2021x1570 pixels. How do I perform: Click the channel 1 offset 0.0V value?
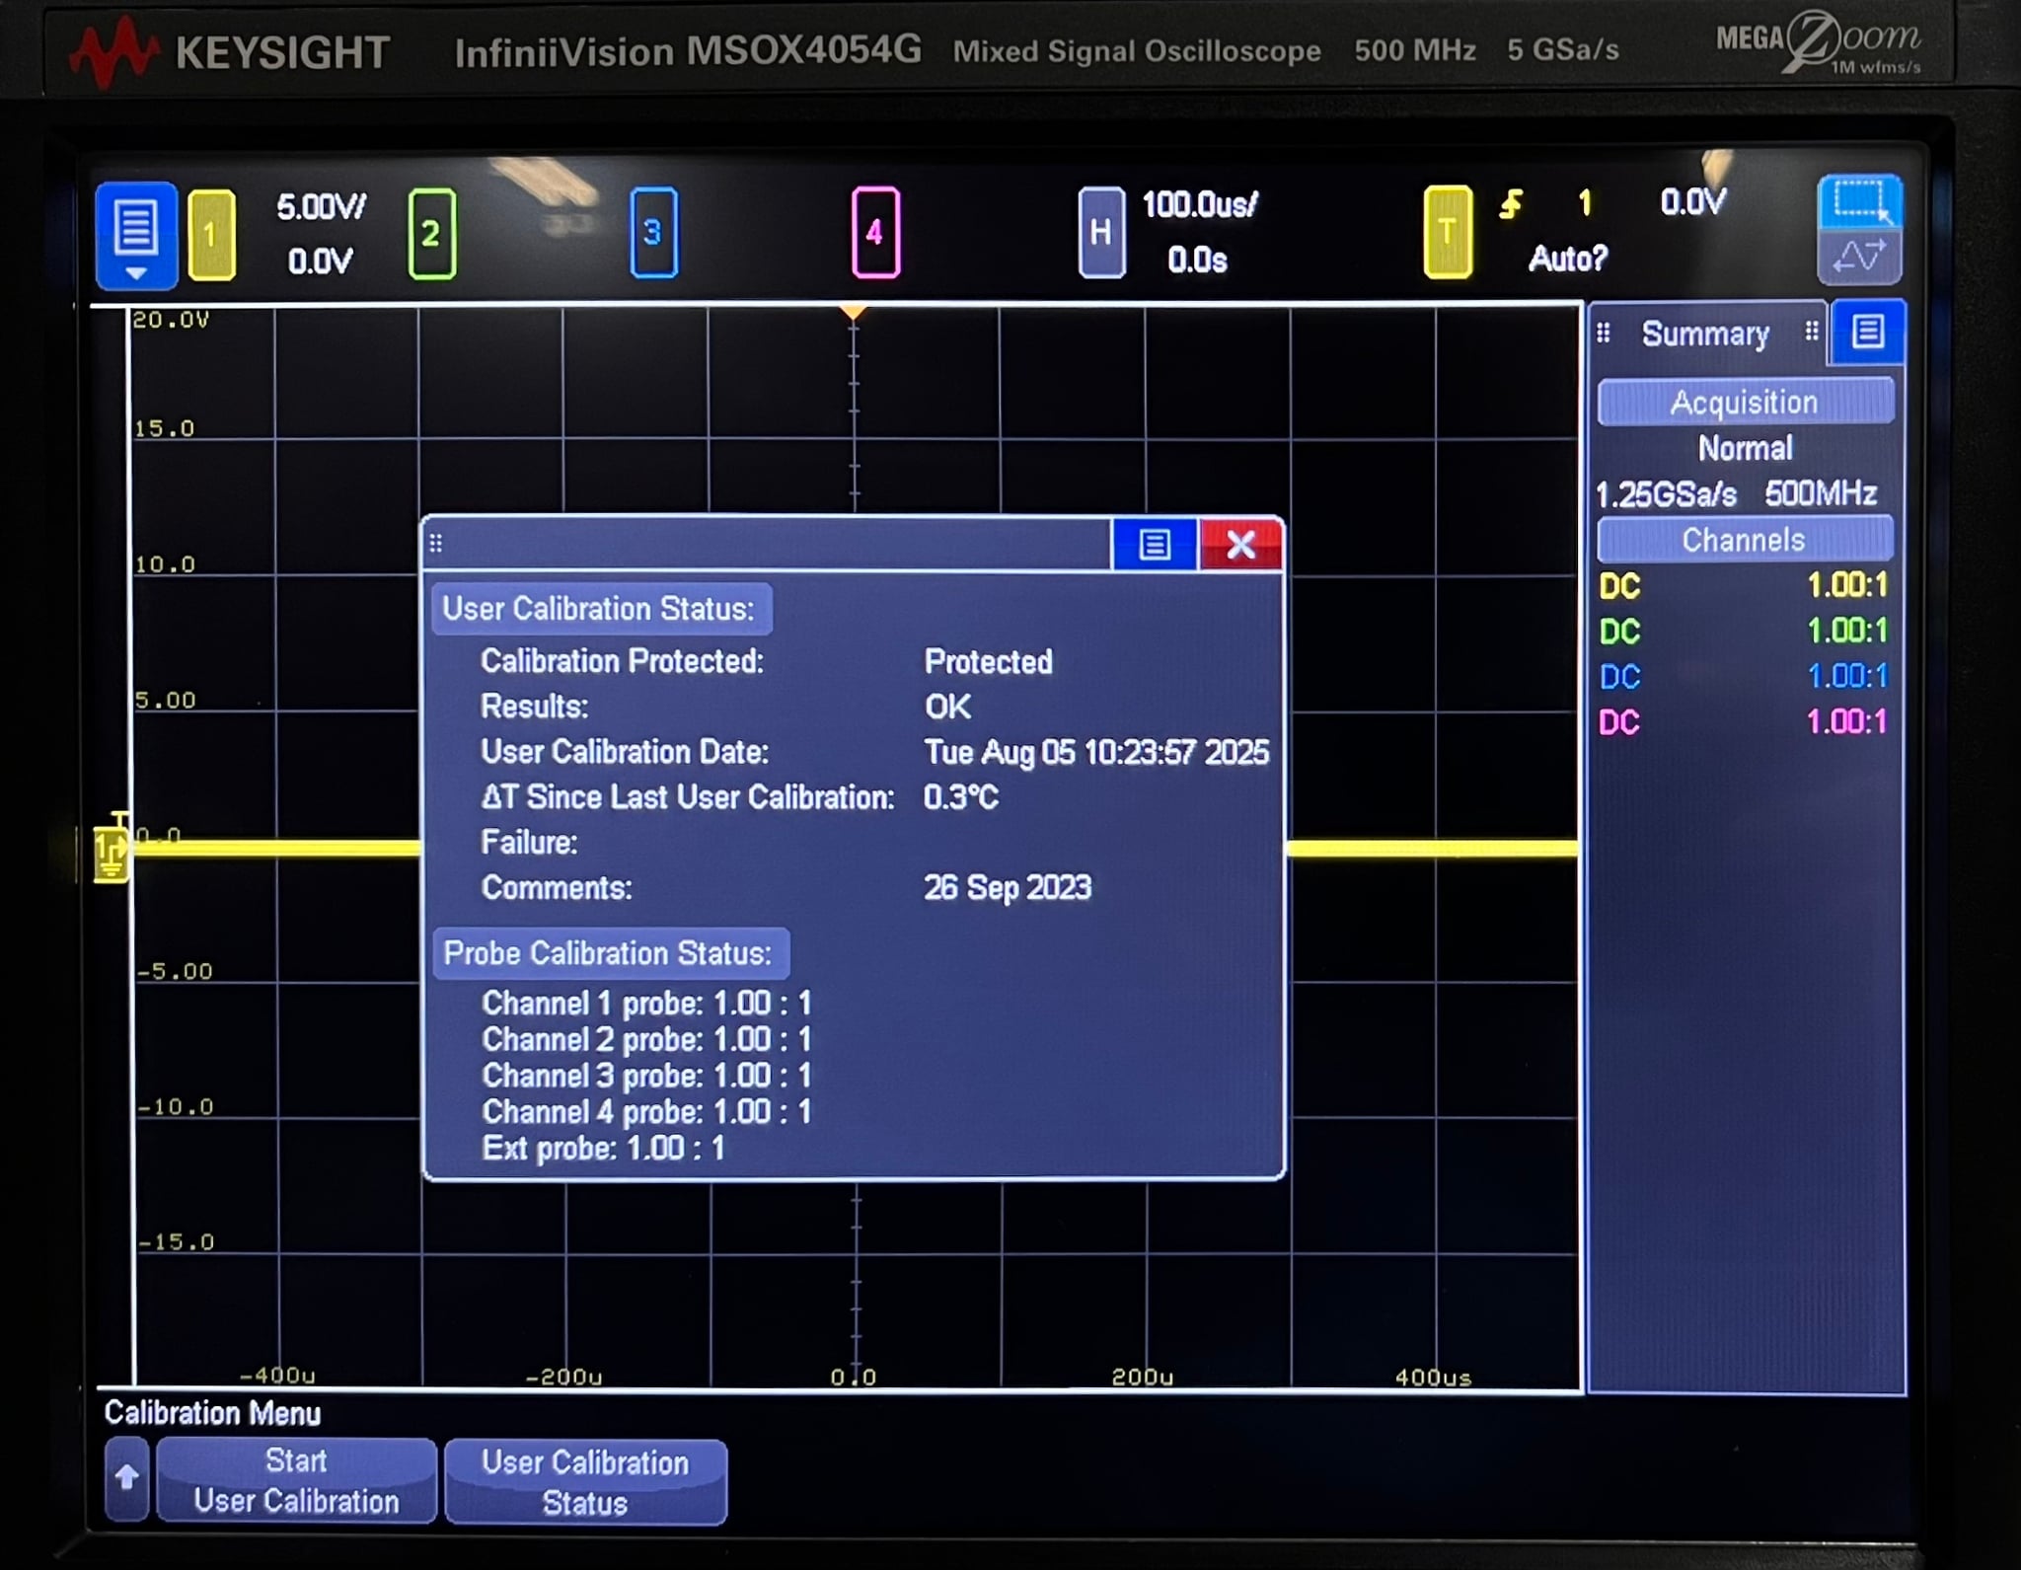pyautogui.click(x=320, y=262)
